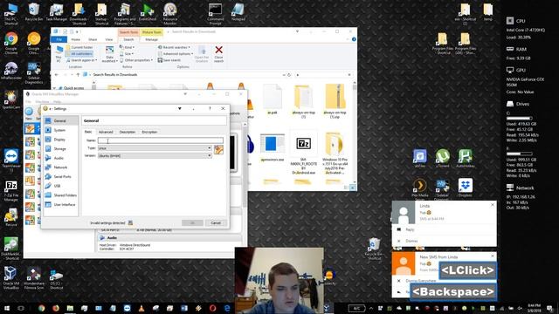Open the File tab in File Explorer
This screenshot has width=559, height=314.
[59, 39]
